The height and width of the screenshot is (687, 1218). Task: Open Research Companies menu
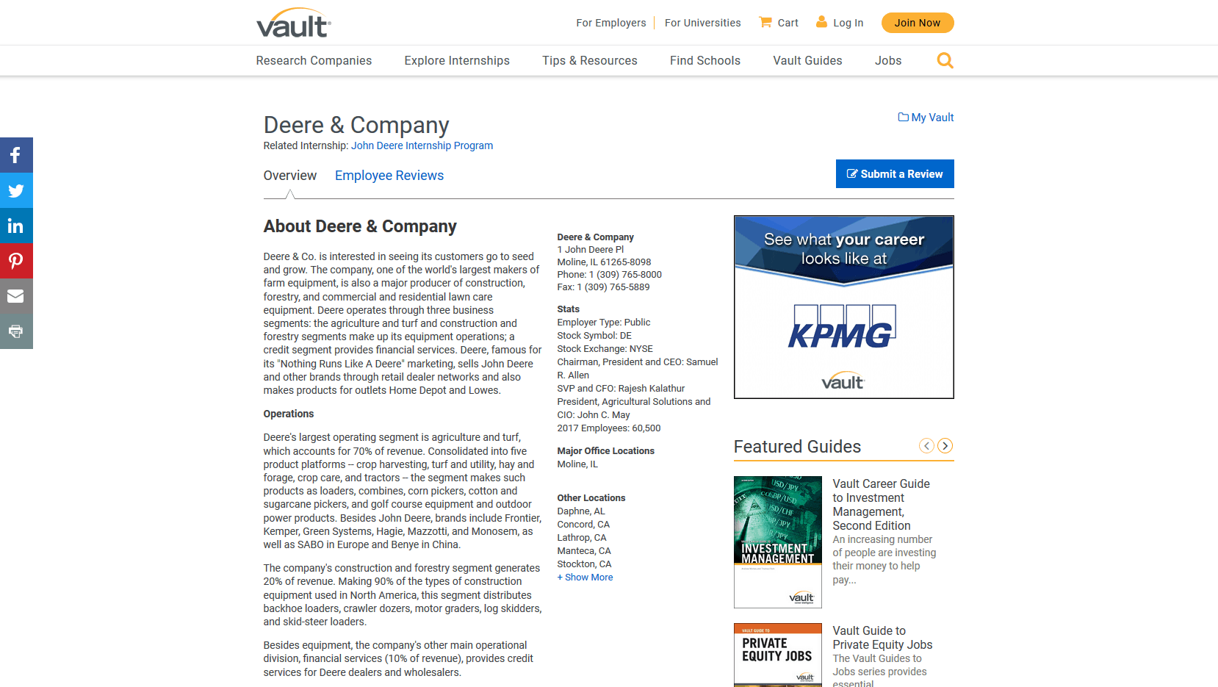coord(314,61)
